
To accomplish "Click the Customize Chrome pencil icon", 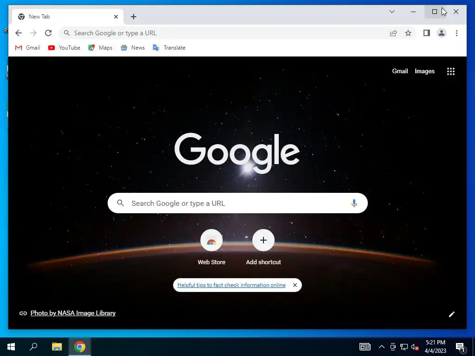I will [x=452, y=314].
